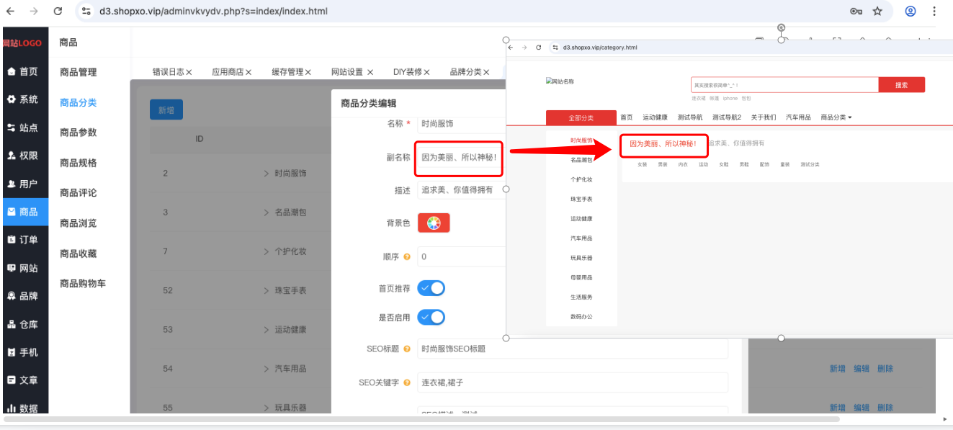Image resolution: width=953 pixels, height=430 pixels.
Task: Toggle the 是否启用 switch
Action: click(x=431, y=318)
